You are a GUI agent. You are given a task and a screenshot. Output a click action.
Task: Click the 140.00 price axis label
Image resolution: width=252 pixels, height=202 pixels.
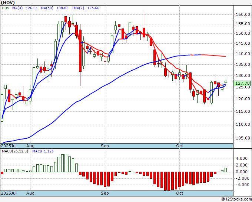(x=243, y=54)
